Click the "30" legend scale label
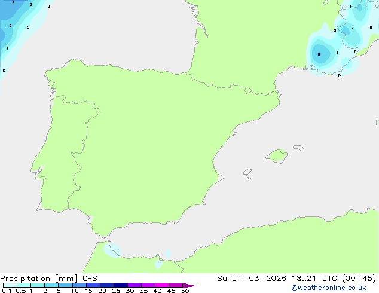The height and width of the screenshot is (293, 379). [130, 291]
